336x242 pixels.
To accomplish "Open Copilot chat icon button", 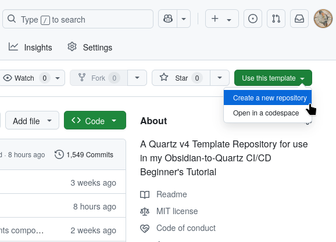I will (168, 19).
